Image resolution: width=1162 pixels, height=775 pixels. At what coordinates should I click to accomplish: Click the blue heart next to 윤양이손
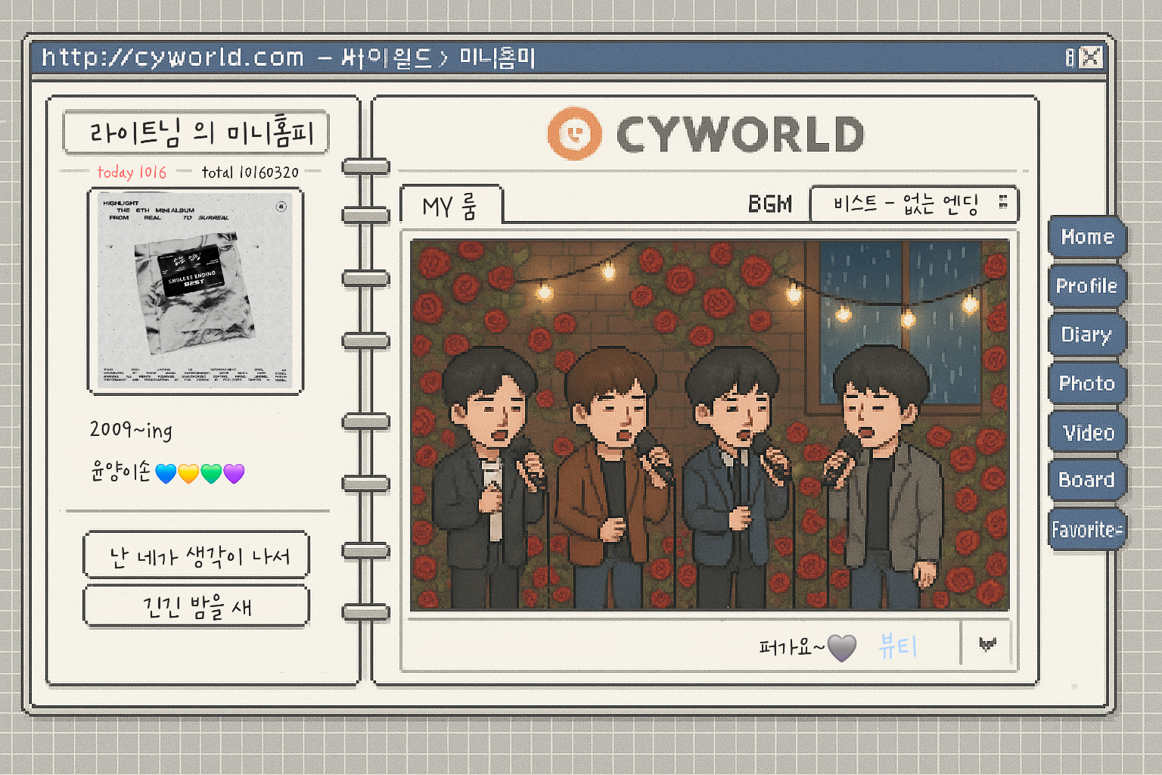[166, 474]
